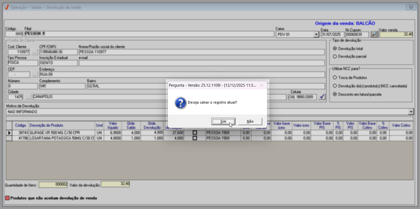Select the 6,9000 Valor líquido cell
420x209 pixels.
coord(113,133)
